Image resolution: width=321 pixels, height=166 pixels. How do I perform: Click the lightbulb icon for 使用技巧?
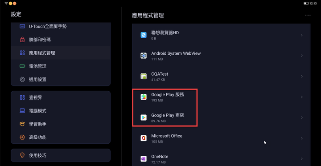pyautogui.click(x=22, y=155)
